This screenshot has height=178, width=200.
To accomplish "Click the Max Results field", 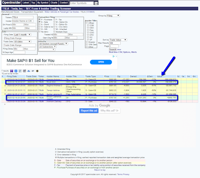I will click(x=115, y=43).
